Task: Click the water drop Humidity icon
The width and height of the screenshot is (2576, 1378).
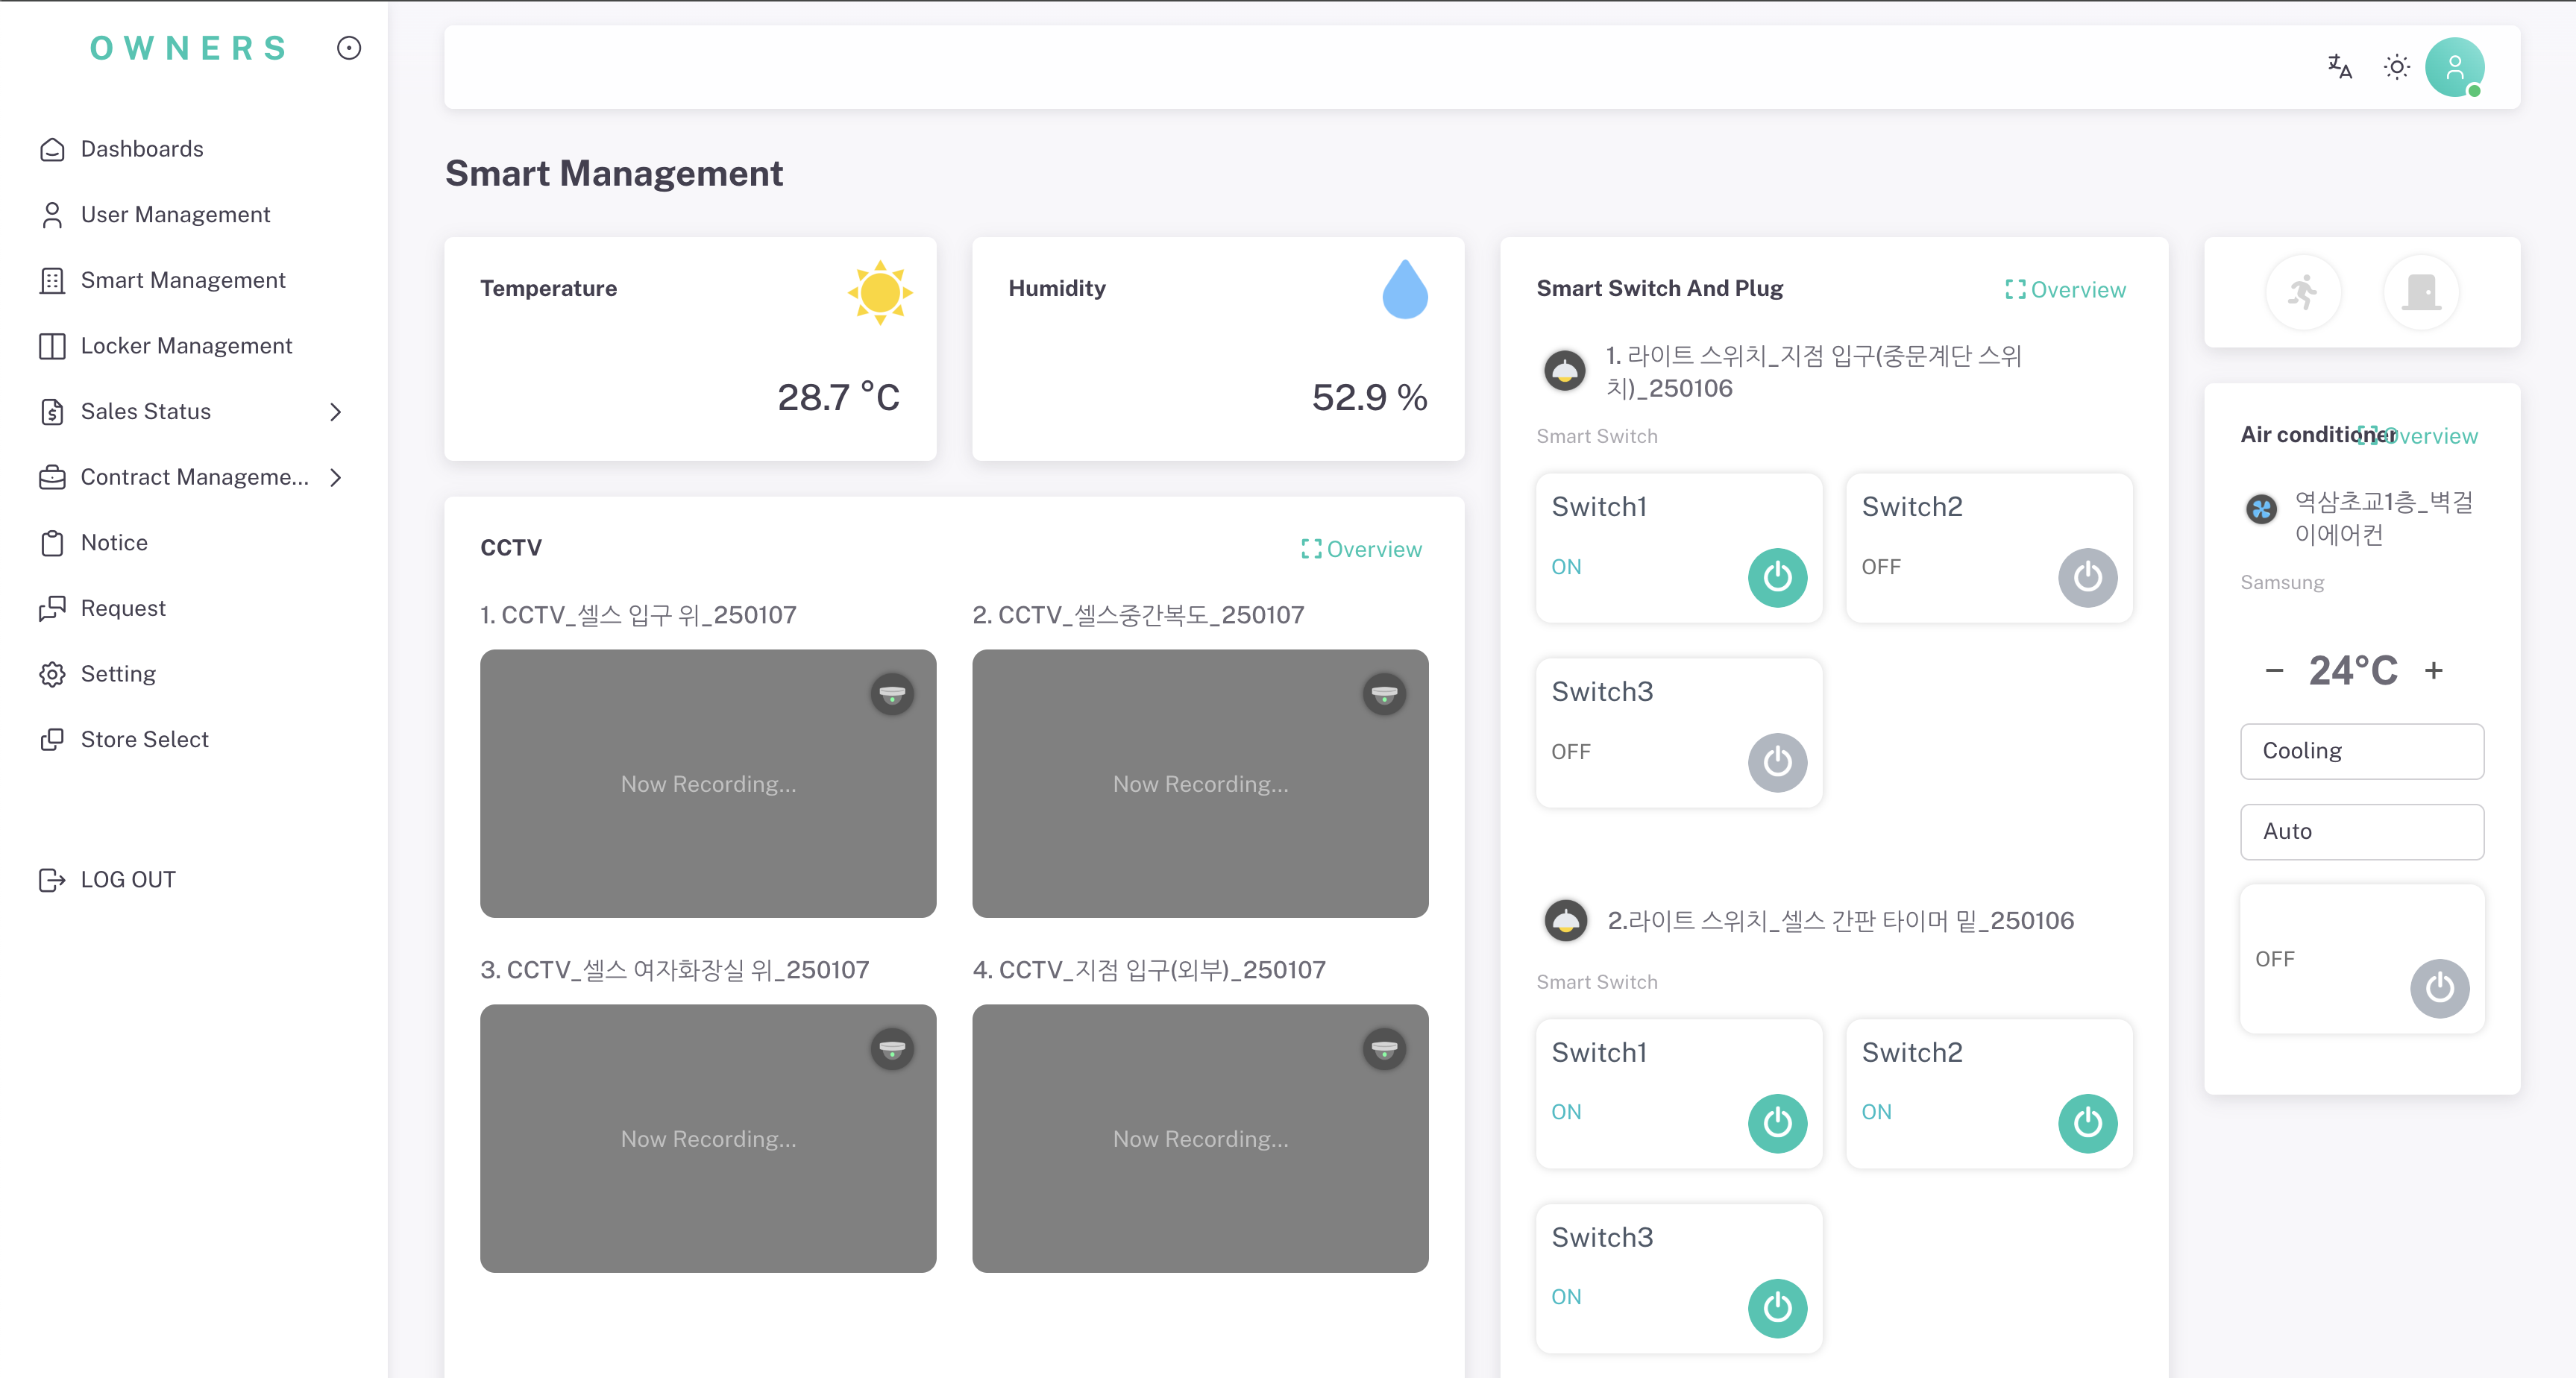Action: 1404,290
